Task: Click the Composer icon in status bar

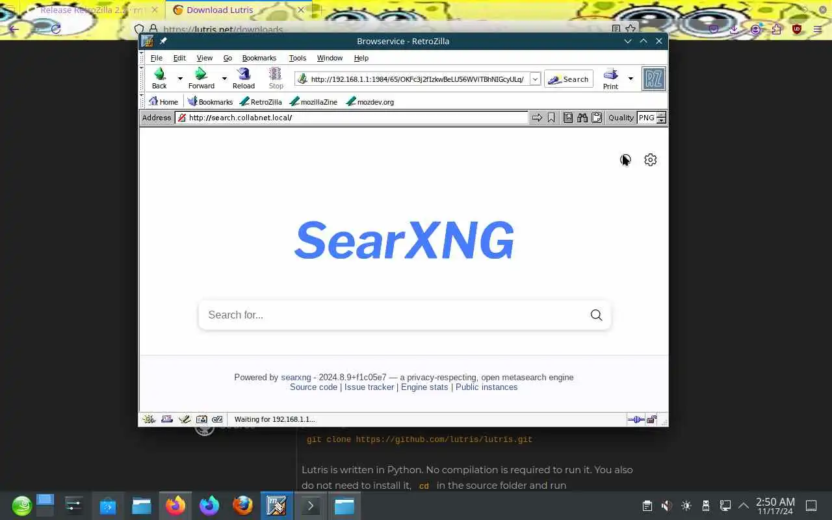Action: point(185,419)
